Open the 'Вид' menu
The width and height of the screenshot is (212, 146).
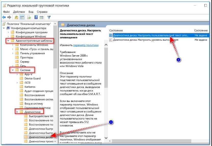pyautogui.click(x=31, y=12)
